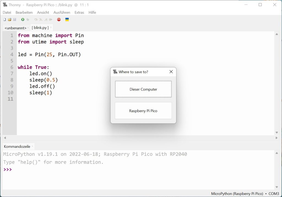The height and width of the screenshot is (197, 282).
Task: Close the blink.py editor tab
Action: (x=51, y=28)
